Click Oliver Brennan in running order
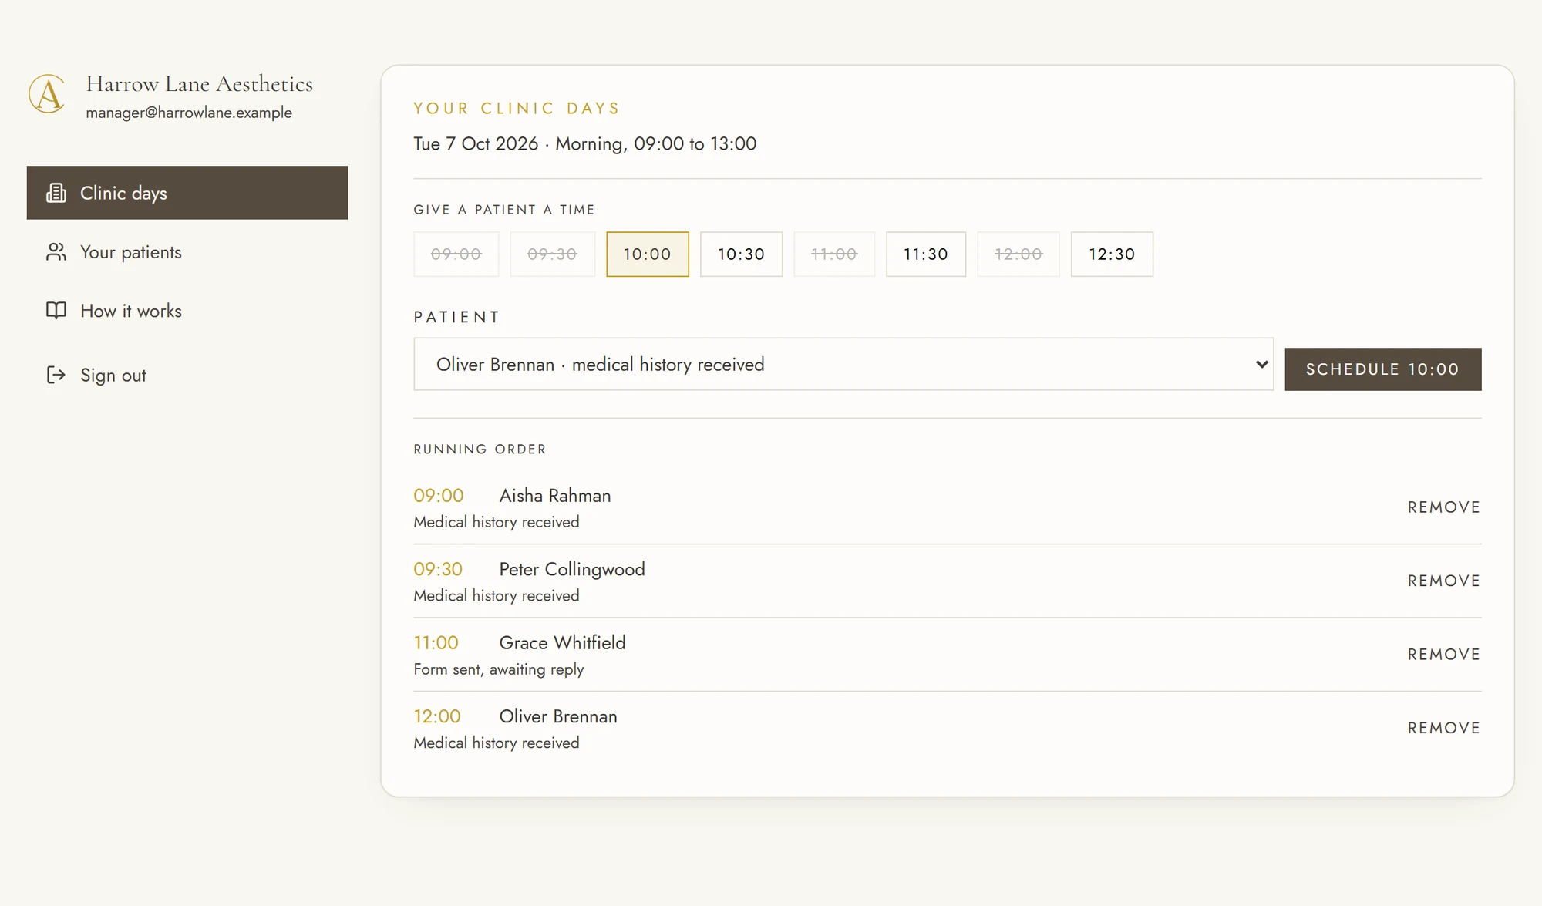This screenshot has width=1542, height=906. (x=558, y=716)
